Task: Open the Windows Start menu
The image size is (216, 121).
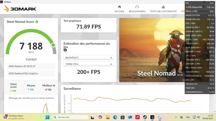Action: tap(48, 117)
